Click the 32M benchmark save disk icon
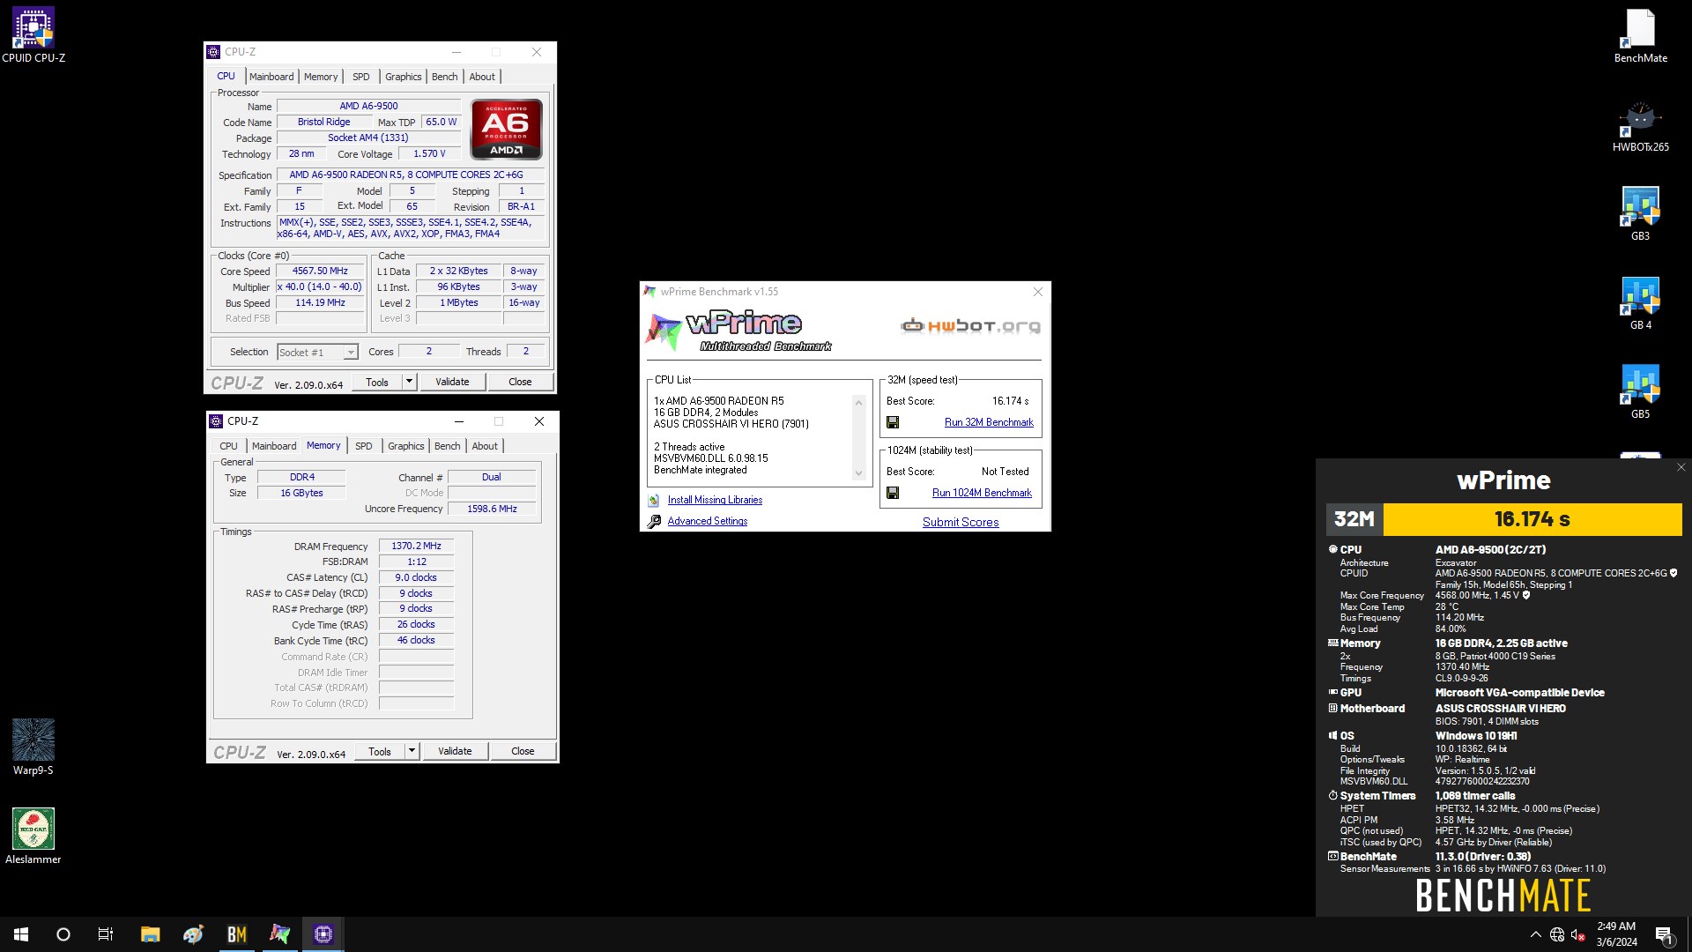The image size is (1692, 952). click(x=893, y=422)
